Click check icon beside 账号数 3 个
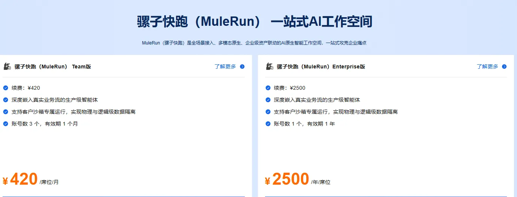The width and height of the screenshot is (517, 197). (x=6, y=124)
